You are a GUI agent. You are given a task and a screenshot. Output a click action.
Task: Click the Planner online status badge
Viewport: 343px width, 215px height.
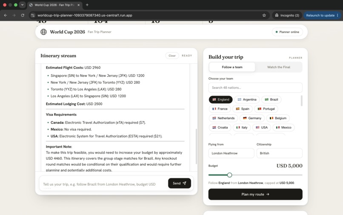click(x=287, y=32)
